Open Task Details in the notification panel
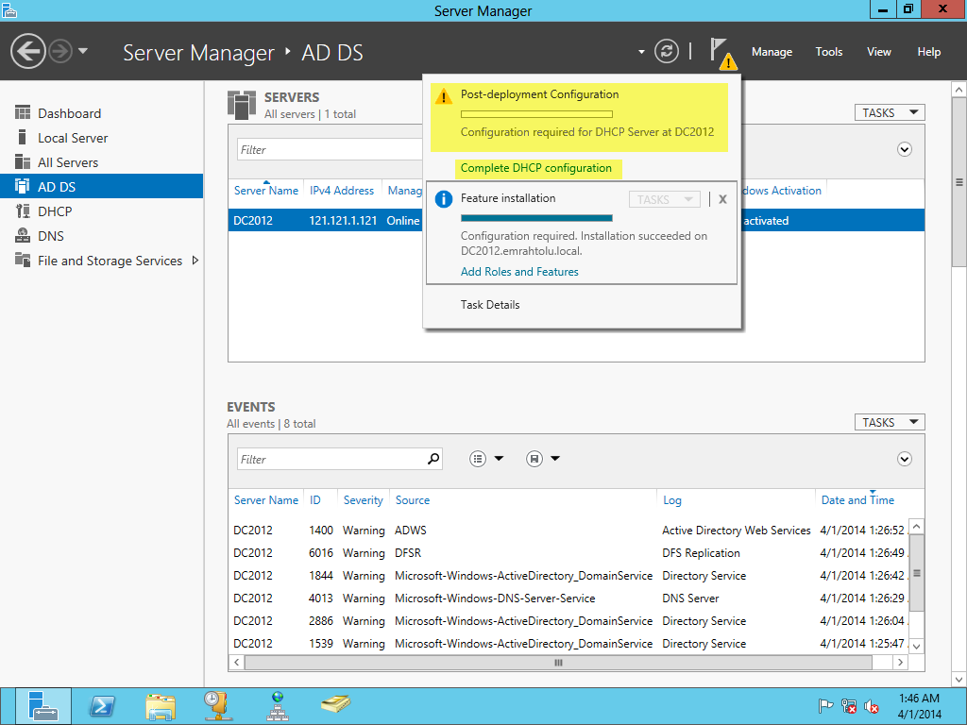Viewport: 967px width, 725px height. [490, 305]
